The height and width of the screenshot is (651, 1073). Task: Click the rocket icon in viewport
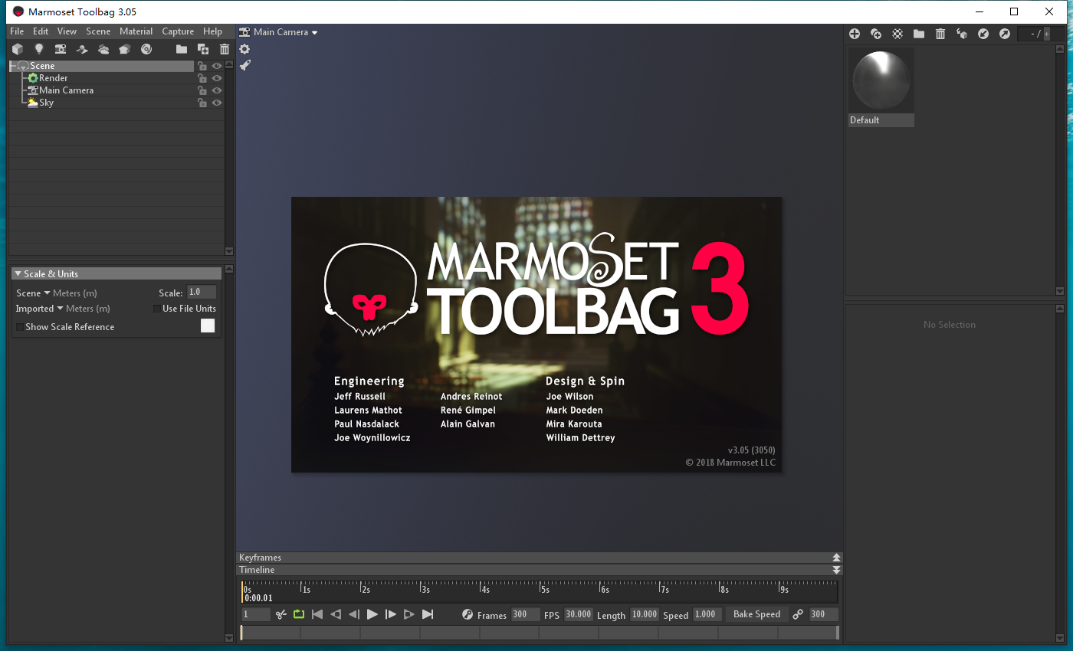tap(244, 66)
